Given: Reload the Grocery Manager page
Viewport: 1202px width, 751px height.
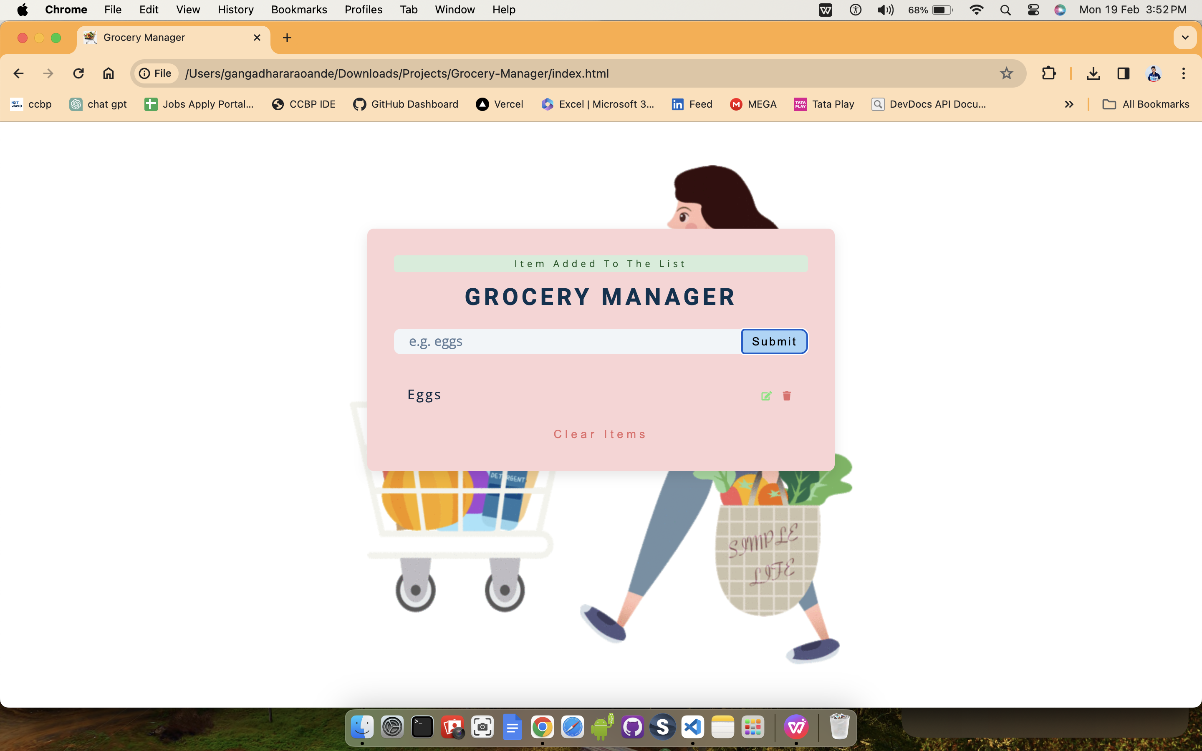Looking at the screenshot, I should (78, 73).
